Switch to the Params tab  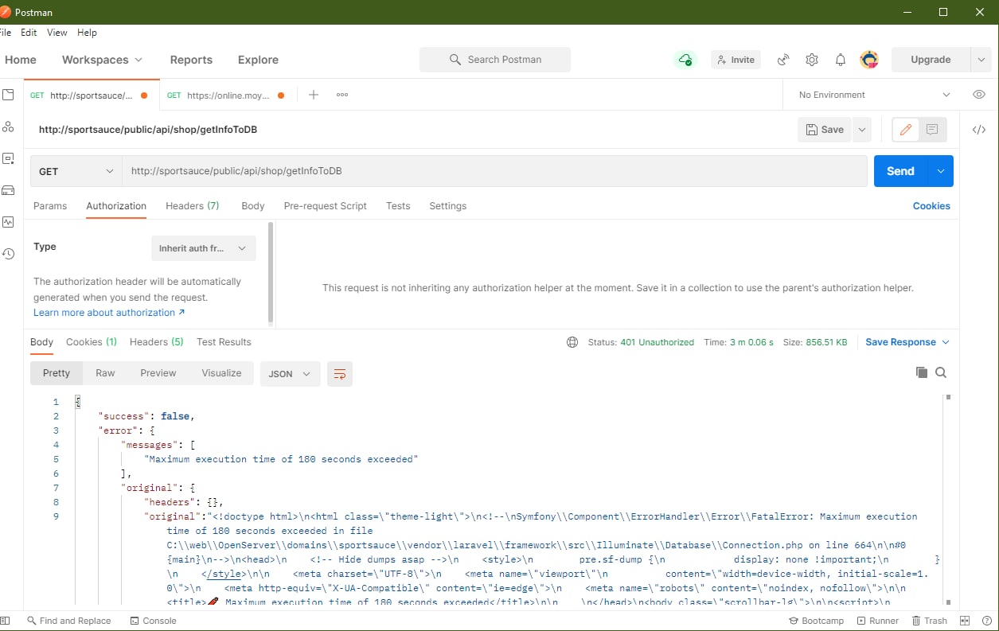coord(50,206)
